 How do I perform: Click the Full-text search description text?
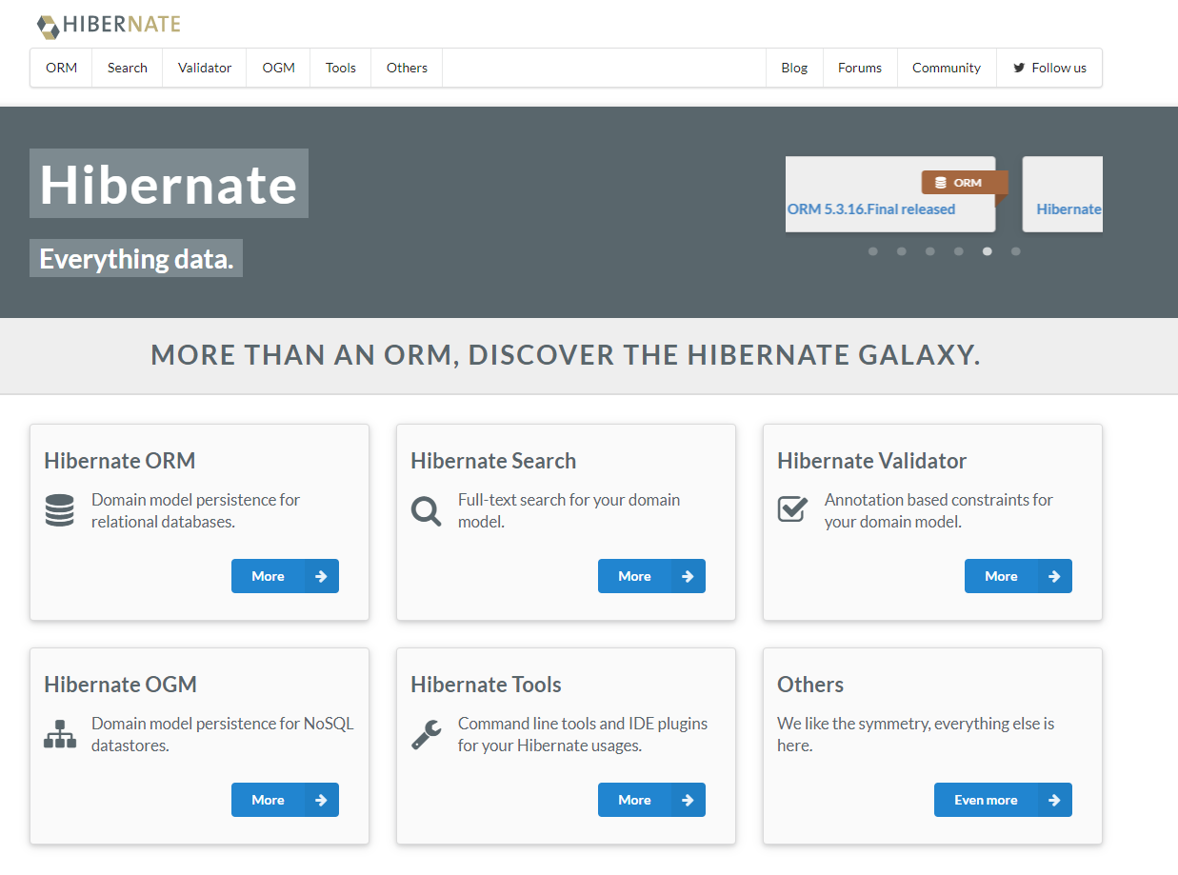click(x=569, y=510)
